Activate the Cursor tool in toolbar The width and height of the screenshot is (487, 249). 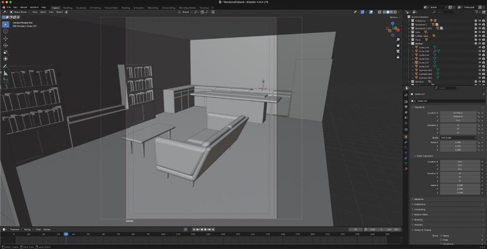click(5, 31)
